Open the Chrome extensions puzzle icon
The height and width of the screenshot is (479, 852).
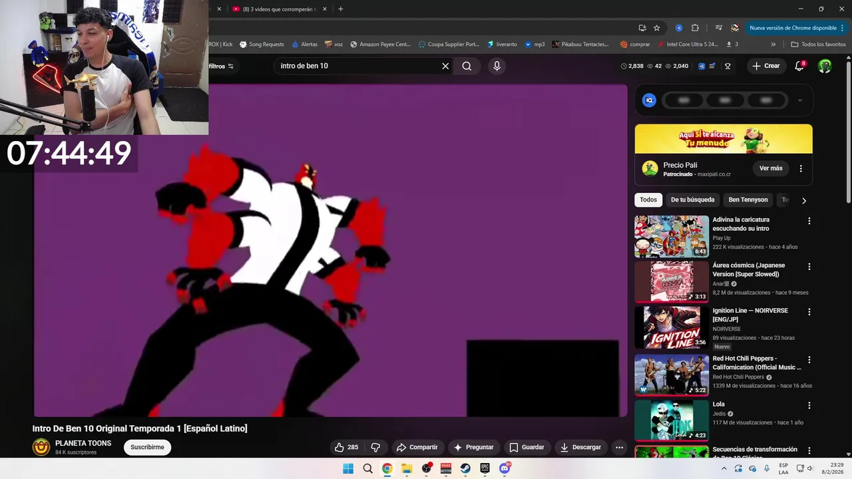click(x=695, y=28)
